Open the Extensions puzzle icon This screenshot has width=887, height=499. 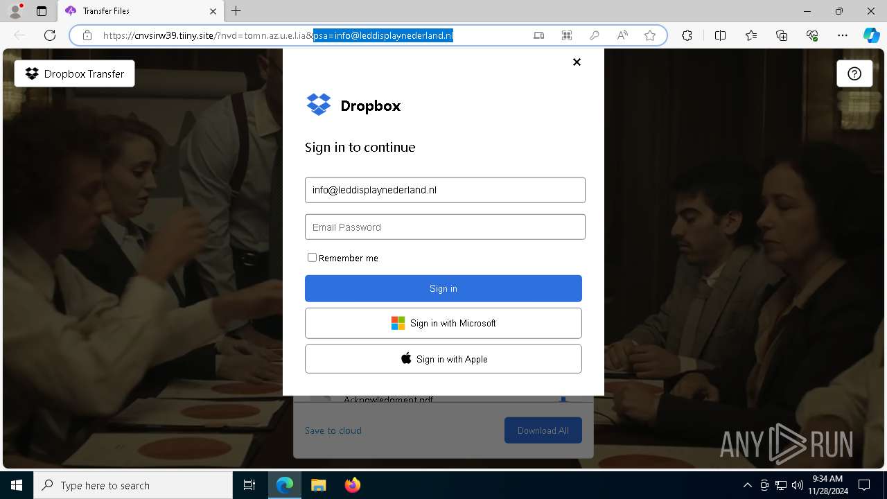687,35
